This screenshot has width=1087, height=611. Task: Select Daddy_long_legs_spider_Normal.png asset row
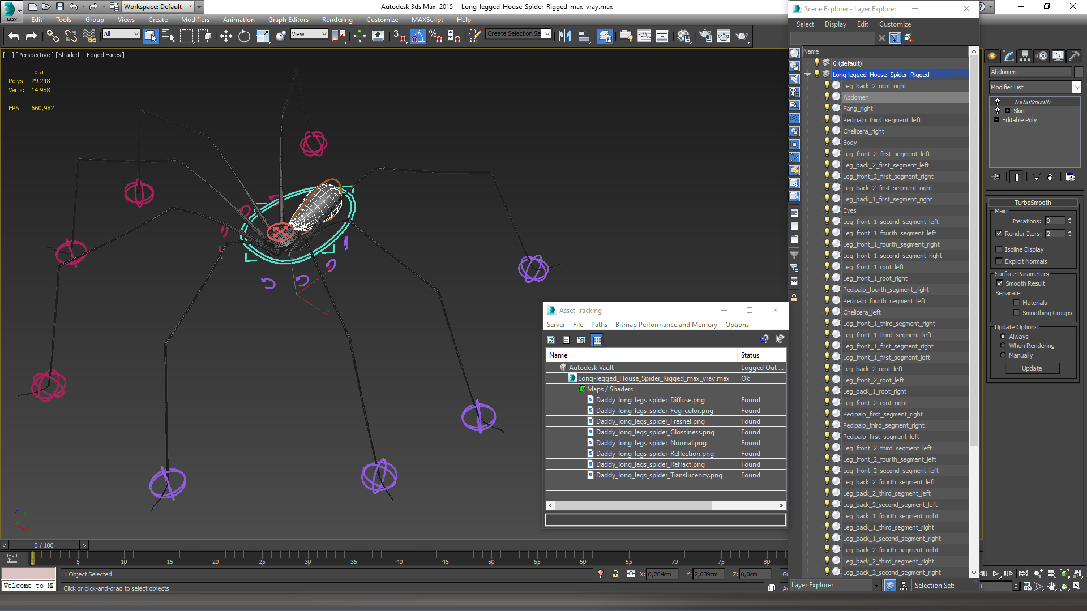(665, 443)
